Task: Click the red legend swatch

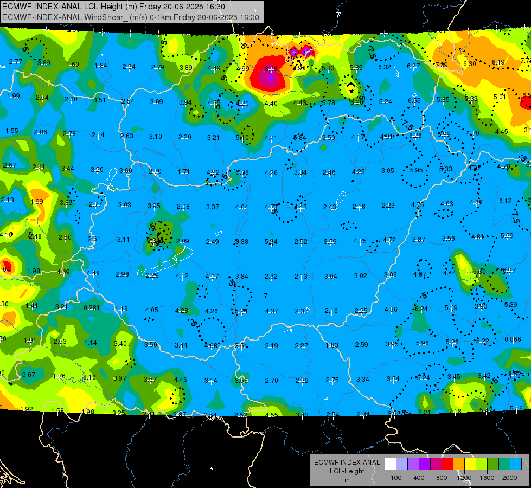Action: point(447,464)
